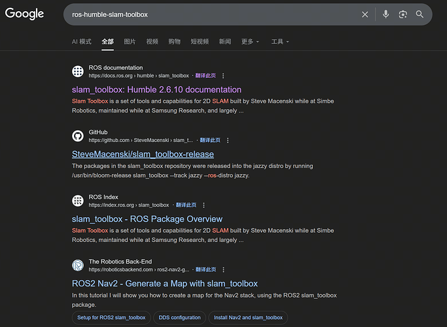Screen dimensions: 447x327
Task: Open more options for ROS Index result
Action: point(204,205)
